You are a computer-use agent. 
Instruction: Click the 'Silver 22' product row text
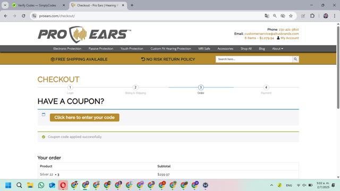46,175
